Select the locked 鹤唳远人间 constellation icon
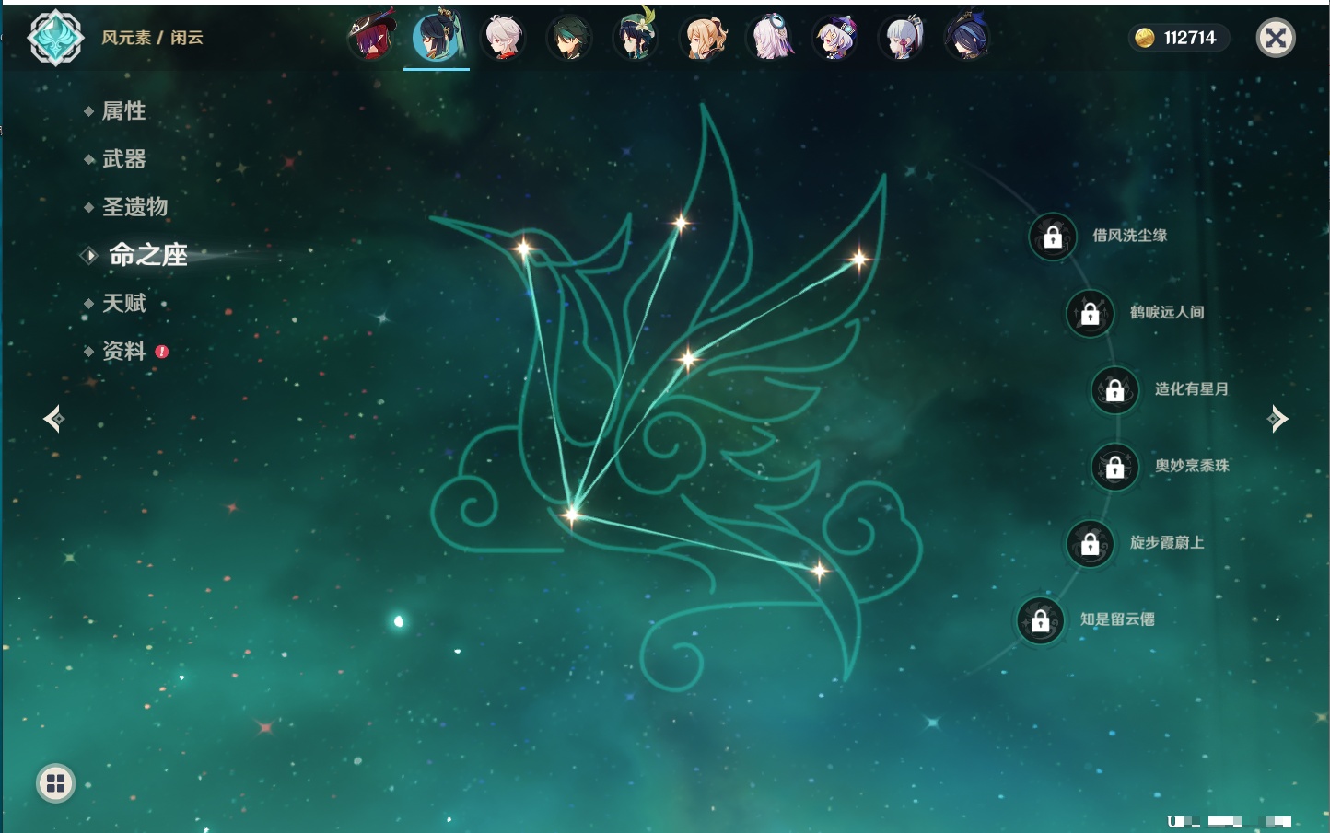1330x833 pixels. (x=1090, y=313)
